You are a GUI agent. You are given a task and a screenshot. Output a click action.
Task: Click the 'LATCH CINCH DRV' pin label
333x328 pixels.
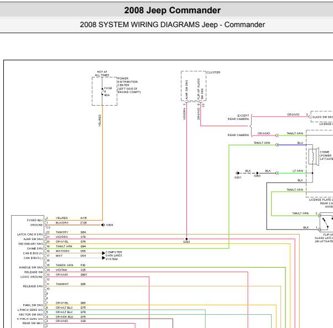coord(30,235)
